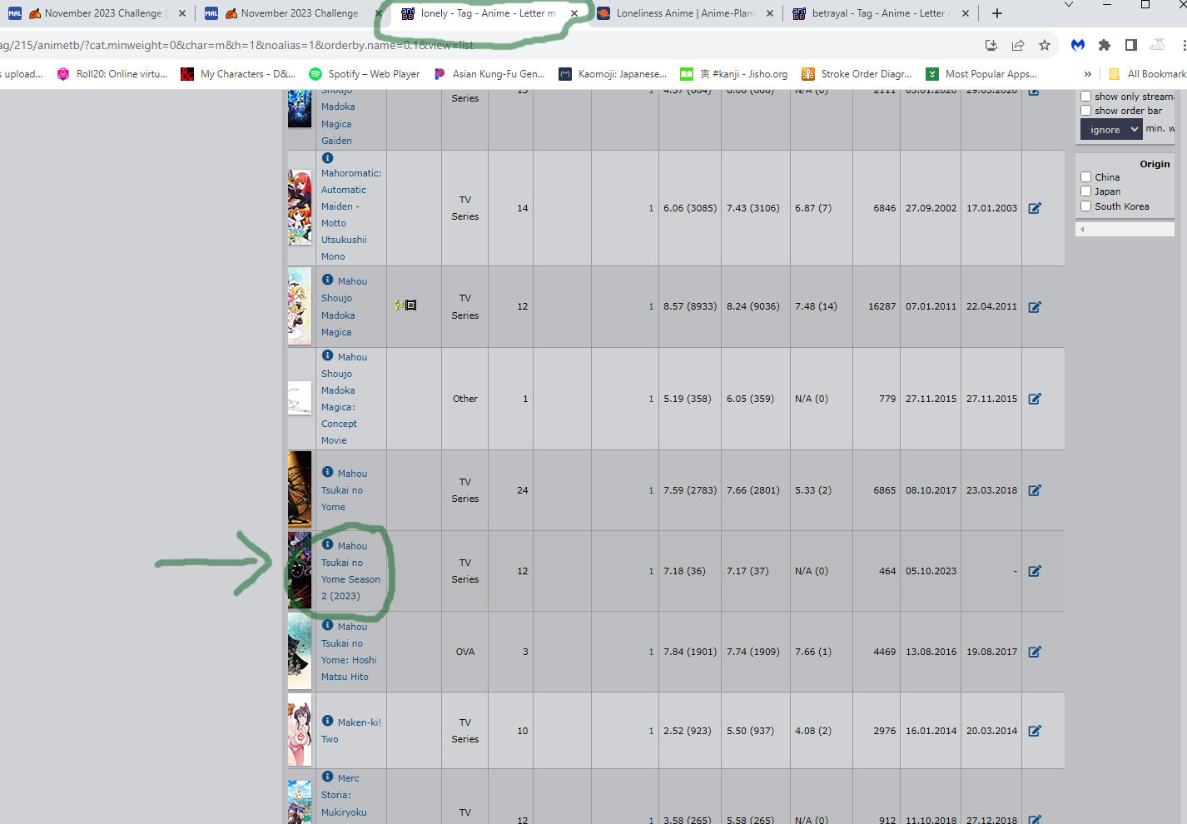This screenshot has height=824, width=1187.
Task: Switch to the Loneliness Anime Anime-Planet tab
Action: [x=684, y=13]
